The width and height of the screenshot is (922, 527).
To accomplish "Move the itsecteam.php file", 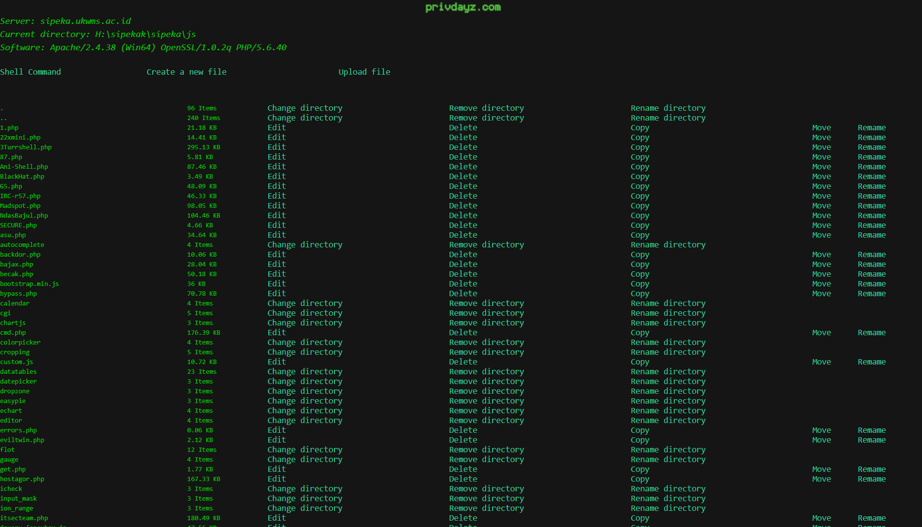I will [x=821, y=518].
